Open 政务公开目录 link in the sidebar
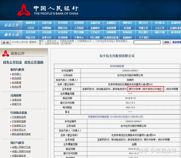Image resolution: width=181 pixels, height=158 pixels. tap(13, 62)
